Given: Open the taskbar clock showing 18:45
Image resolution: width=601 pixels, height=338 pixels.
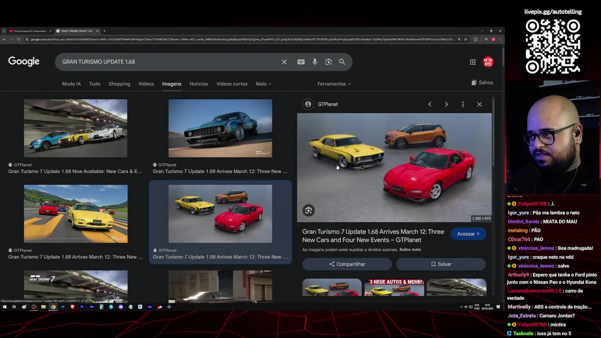Looking at the screenshot, I should point(487,307).
